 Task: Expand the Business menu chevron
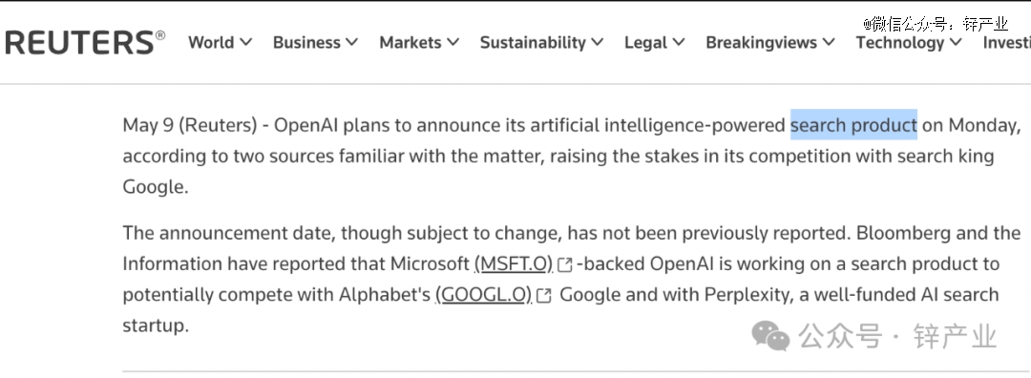[351, 43]
